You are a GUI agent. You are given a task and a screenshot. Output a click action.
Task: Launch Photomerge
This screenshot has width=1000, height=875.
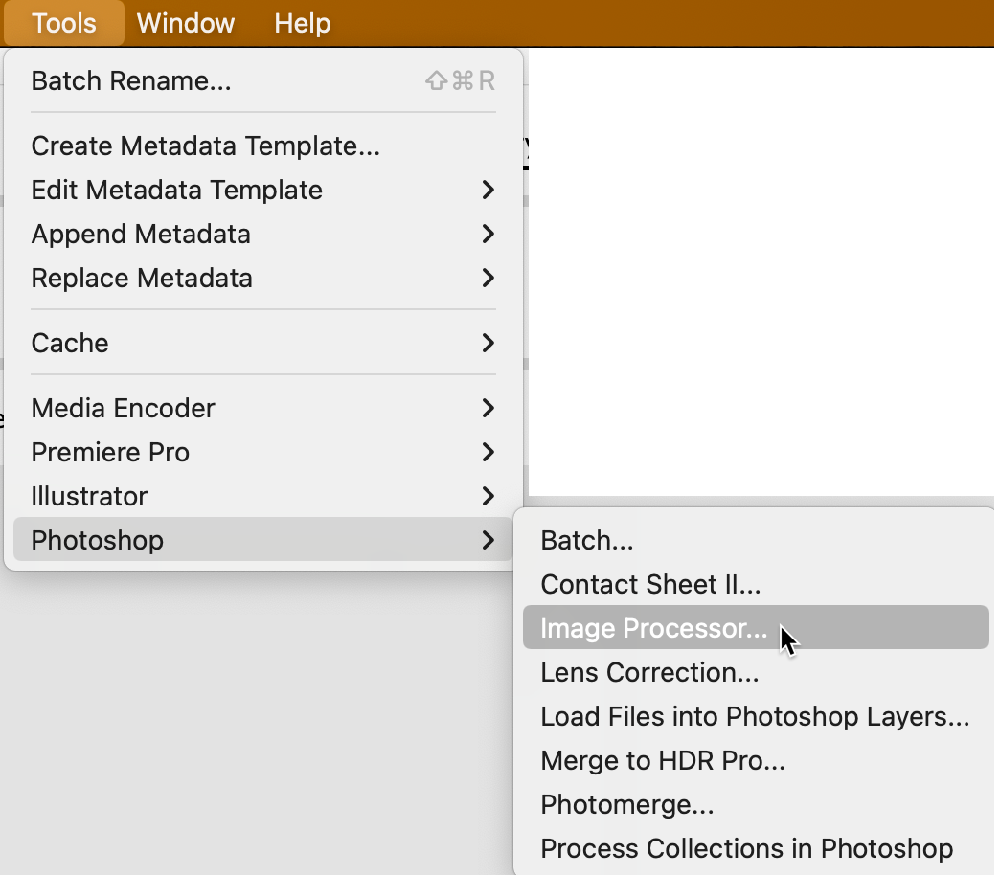click(x=626, y=804)
